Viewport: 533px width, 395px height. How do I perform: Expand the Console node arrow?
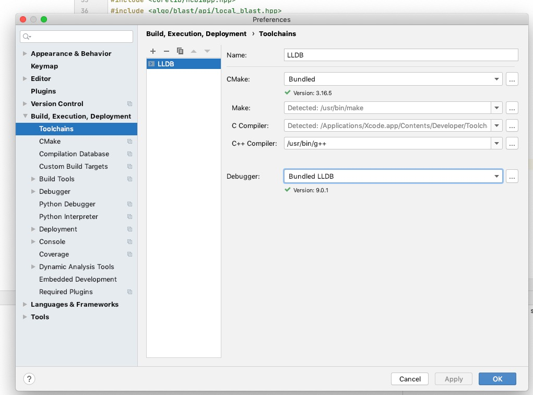click(x=33, y=241)
